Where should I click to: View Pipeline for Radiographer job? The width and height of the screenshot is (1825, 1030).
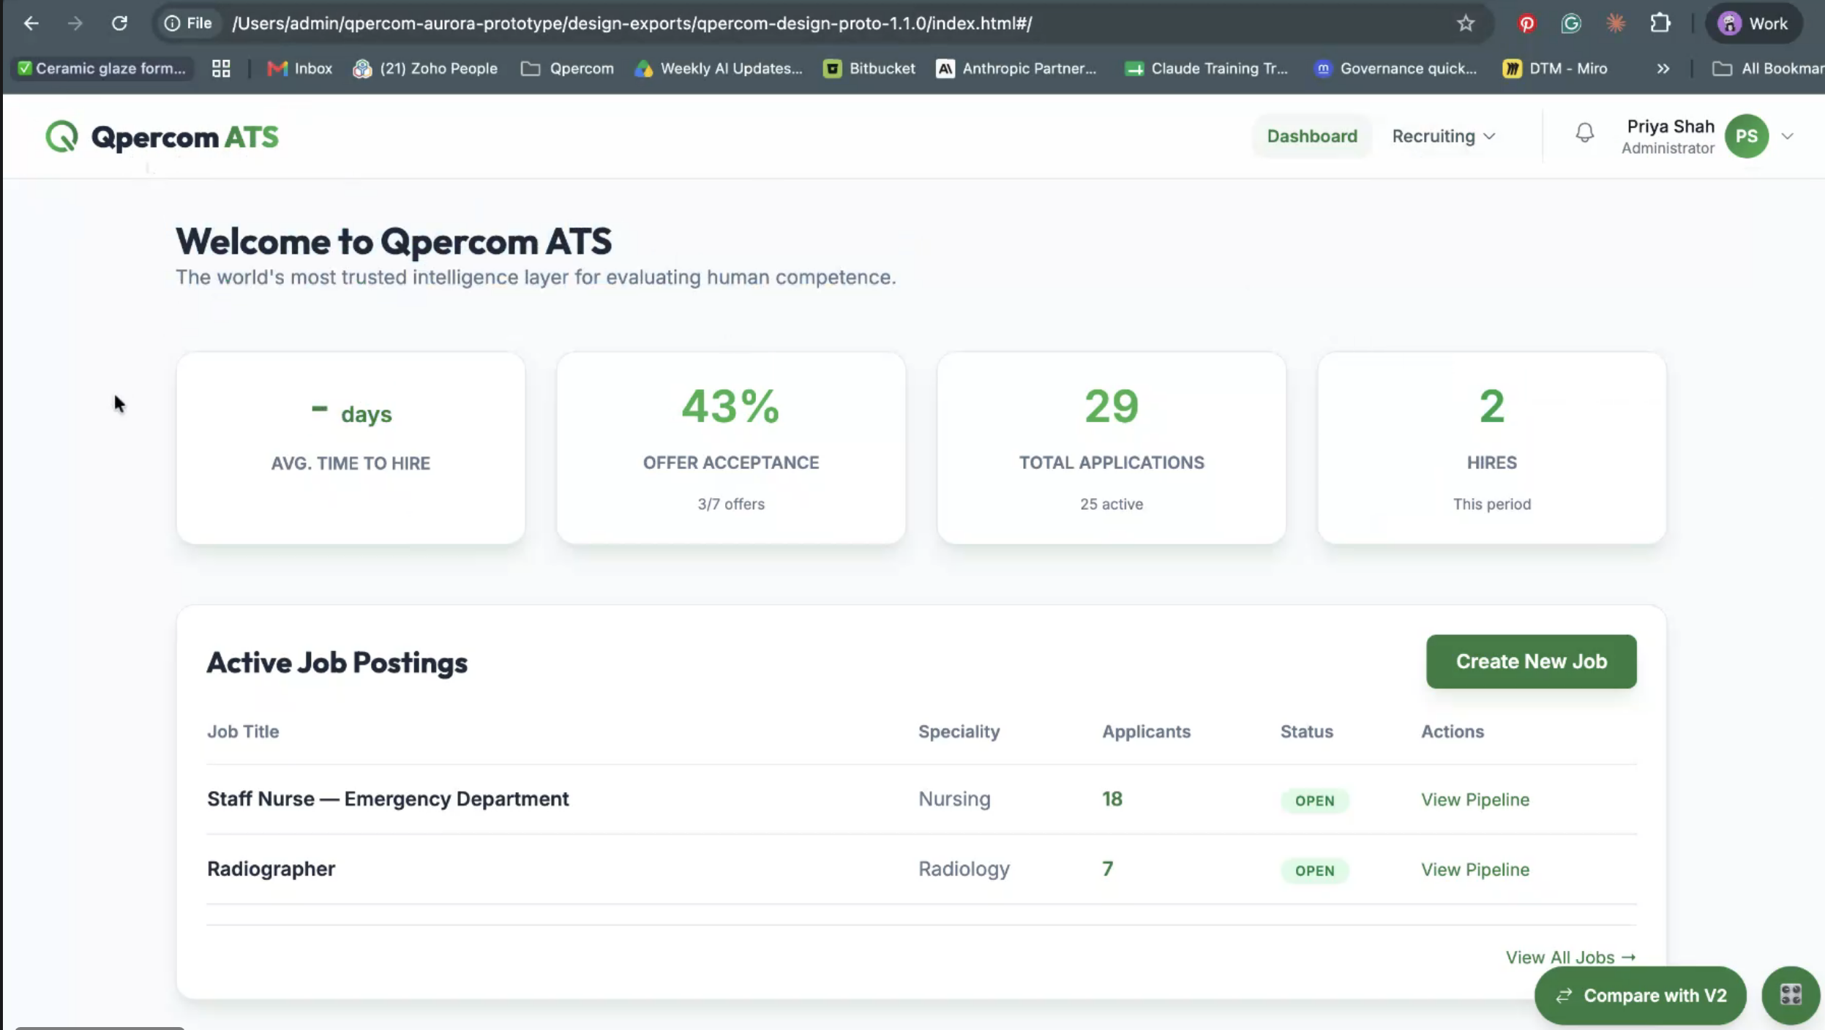(x=1475, y=870)
